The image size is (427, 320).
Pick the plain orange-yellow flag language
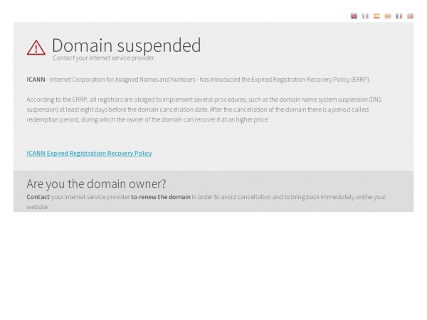[x=388, y=16]
